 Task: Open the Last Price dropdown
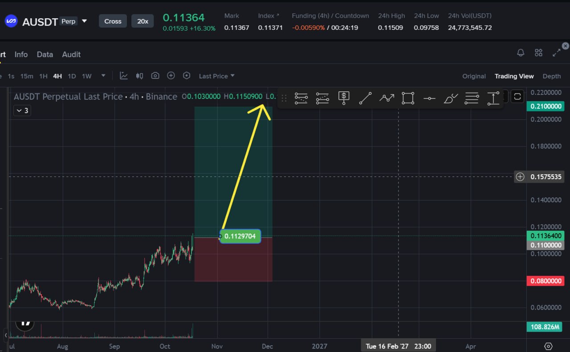tap(216, 76)
